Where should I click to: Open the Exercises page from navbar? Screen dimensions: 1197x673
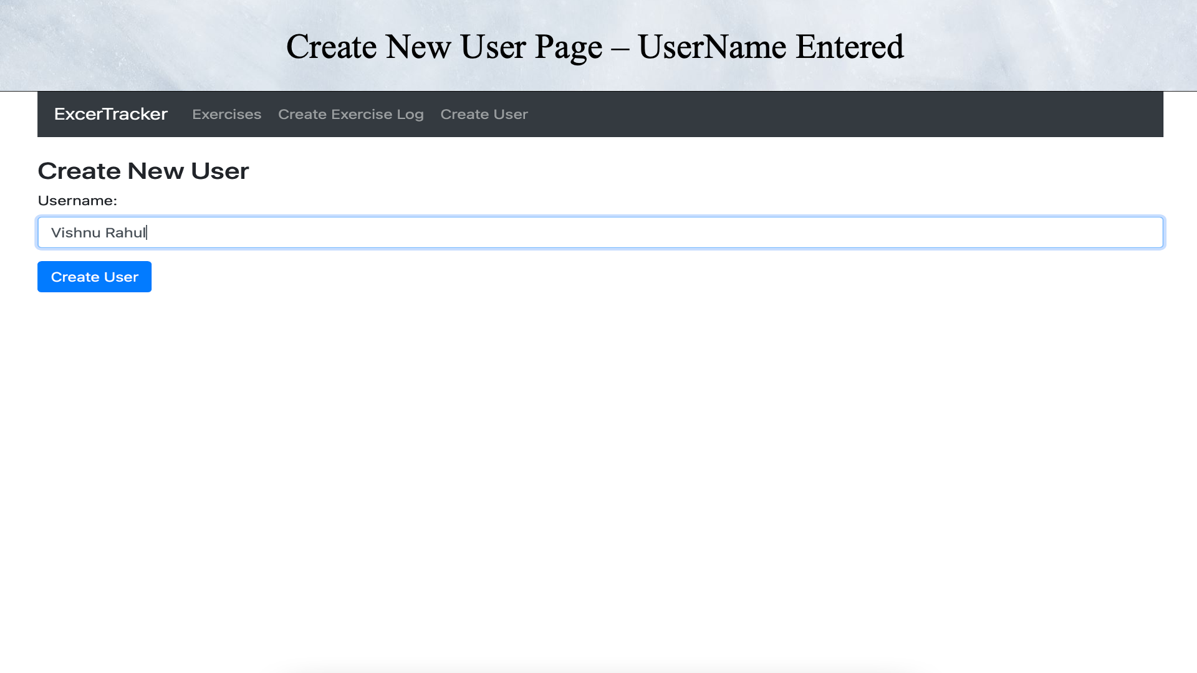tap(226, 114)
